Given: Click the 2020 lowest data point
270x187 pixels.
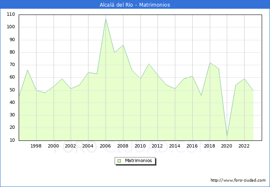Looking at the screenshot, I should (227, 137).
